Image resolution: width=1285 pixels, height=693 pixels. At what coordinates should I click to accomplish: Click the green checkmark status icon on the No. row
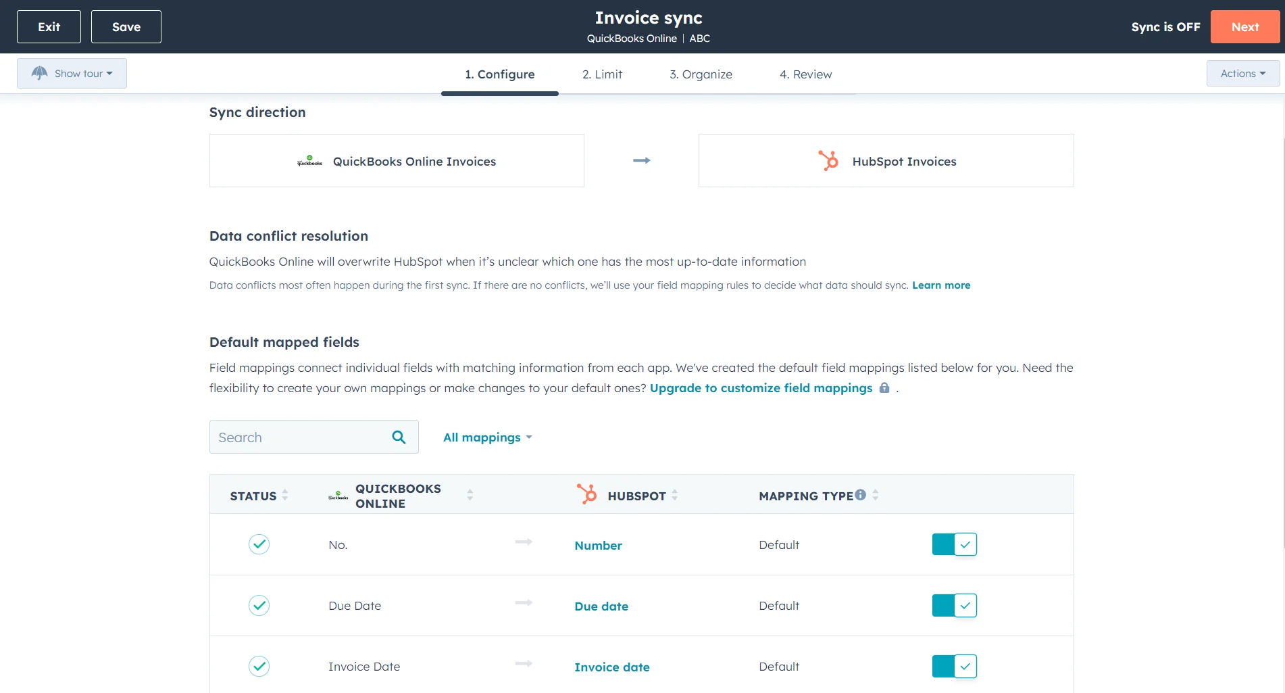pyautogui.click(x=259, y=544)
